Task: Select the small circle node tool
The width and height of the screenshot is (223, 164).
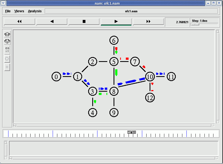Action: click(x=7, y=67)
